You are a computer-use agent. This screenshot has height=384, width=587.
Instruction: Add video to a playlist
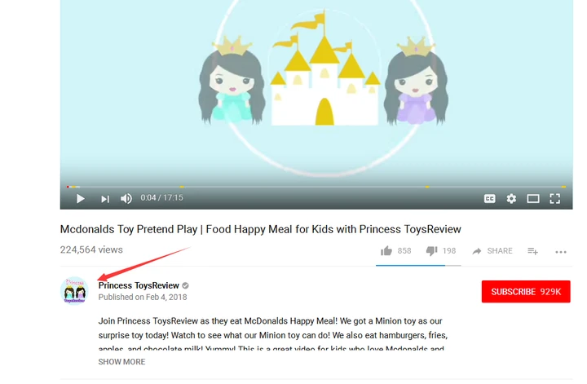[x=532, y=251]
